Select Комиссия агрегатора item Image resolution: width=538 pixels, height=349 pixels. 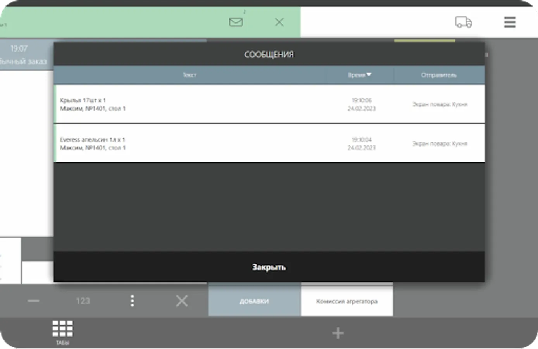[x=347, y=301]
